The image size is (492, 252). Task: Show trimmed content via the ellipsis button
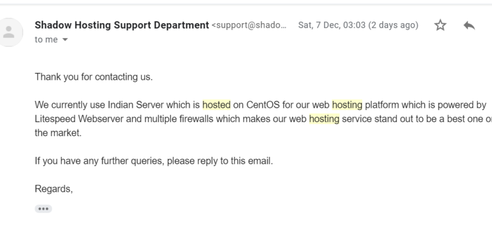tap(43, 209)
